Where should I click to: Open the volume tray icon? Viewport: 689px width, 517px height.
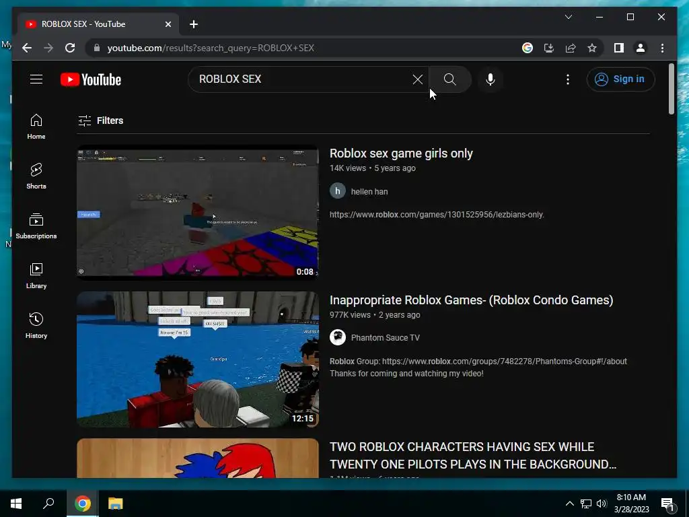click(602, 504)
